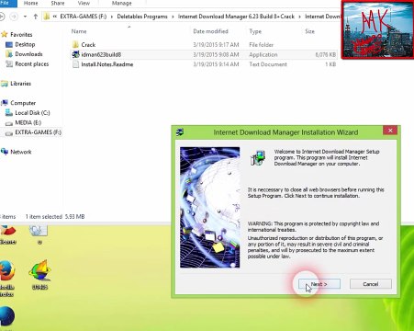Open recent locations dropdown arrow

pyautogui.click(x=25, y=17)
